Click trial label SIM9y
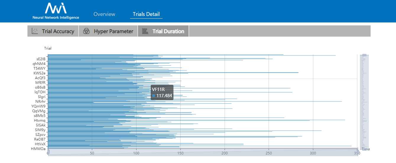 (x=40, y=130)
